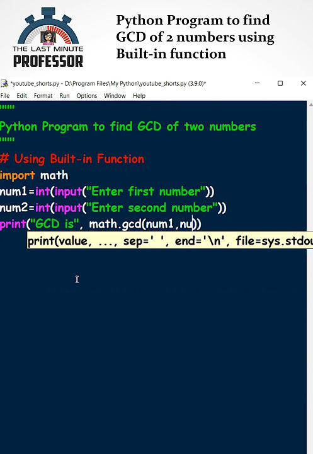
Task: Close the youtube_shorts.py editor window
Action: [x=303, y=83]
